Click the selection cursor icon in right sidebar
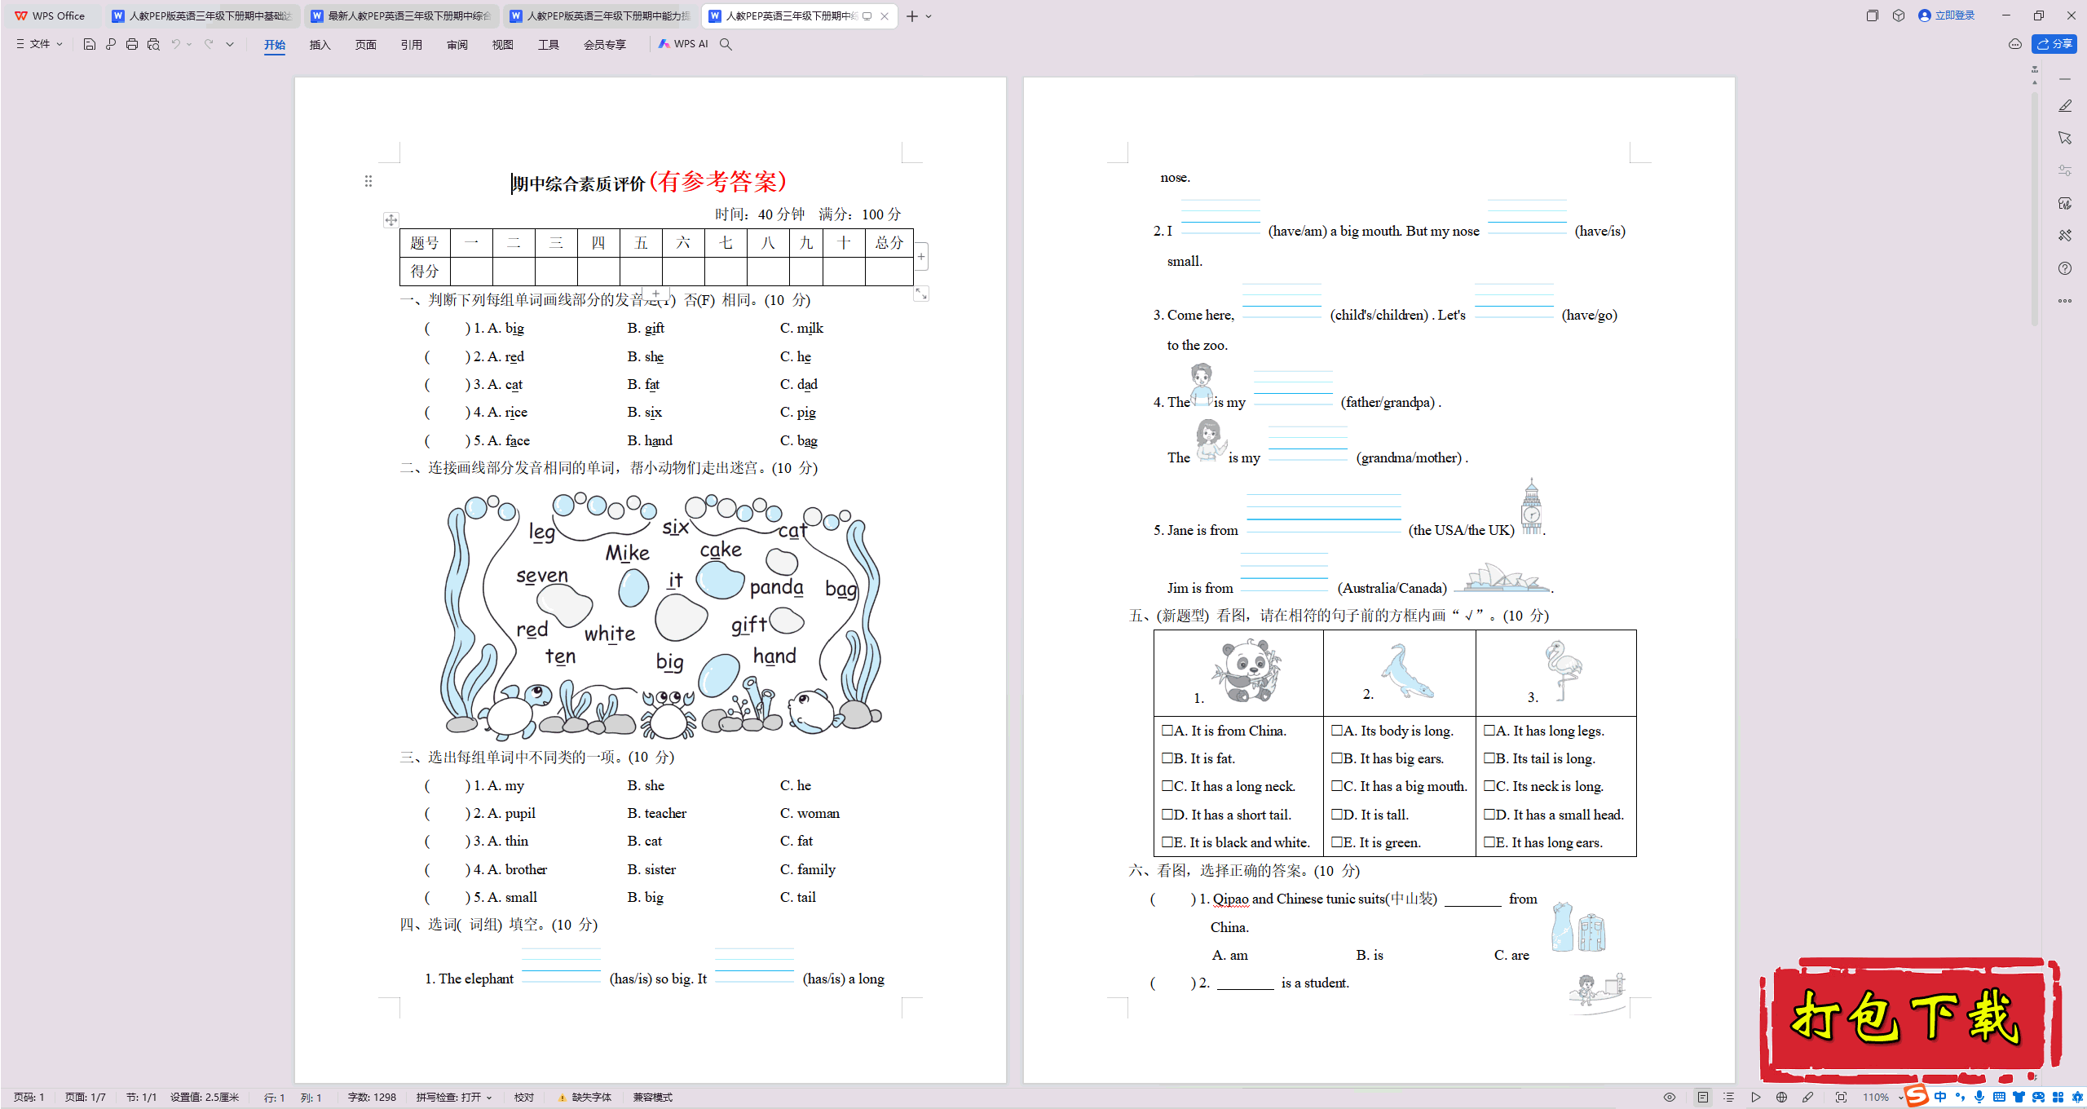This screenshot has height=1109, width=2087. pyautogui.click(x=2065, y=138)
